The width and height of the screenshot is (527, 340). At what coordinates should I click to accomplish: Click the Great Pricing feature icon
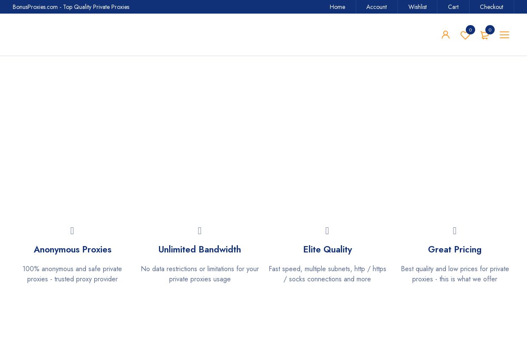[455, 231]
